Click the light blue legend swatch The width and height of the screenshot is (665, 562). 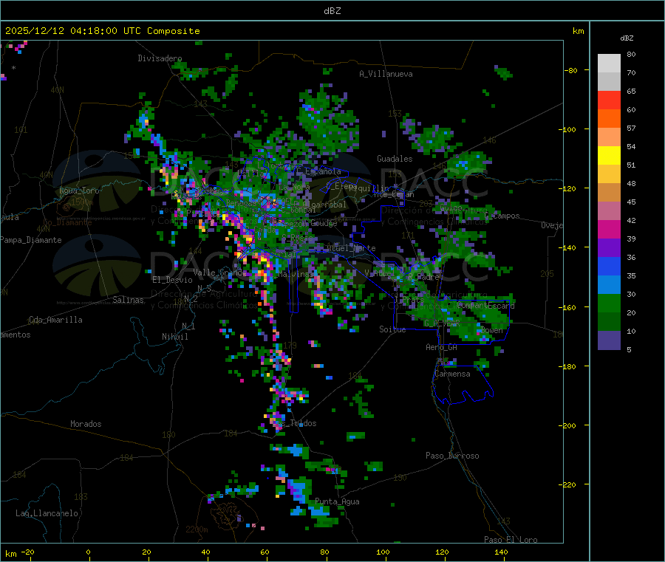(609, 284)
